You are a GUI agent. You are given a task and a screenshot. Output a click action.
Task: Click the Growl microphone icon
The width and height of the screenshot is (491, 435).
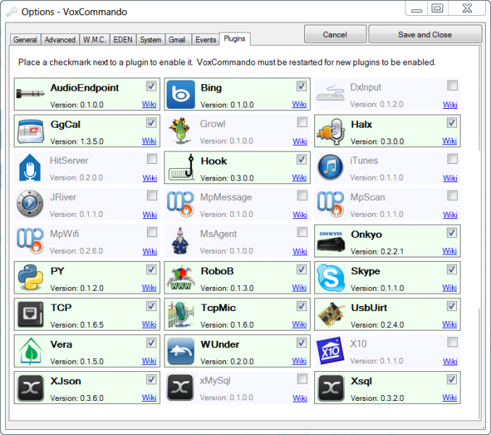(x=180, y=130)
